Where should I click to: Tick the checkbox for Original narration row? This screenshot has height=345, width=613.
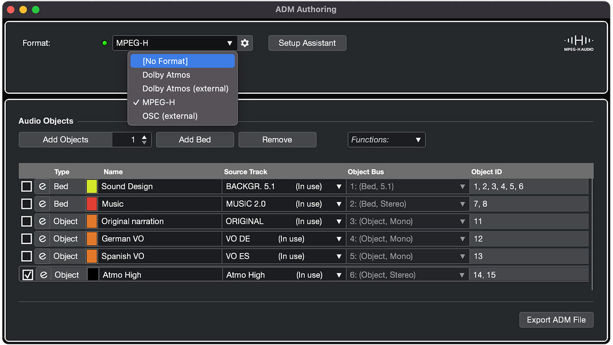click(27, 221)
